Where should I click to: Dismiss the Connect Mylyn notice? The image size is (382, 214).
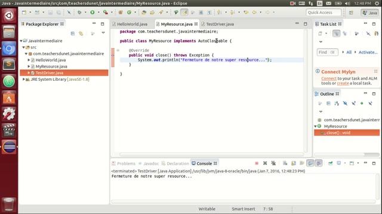[x=375, y=71]
